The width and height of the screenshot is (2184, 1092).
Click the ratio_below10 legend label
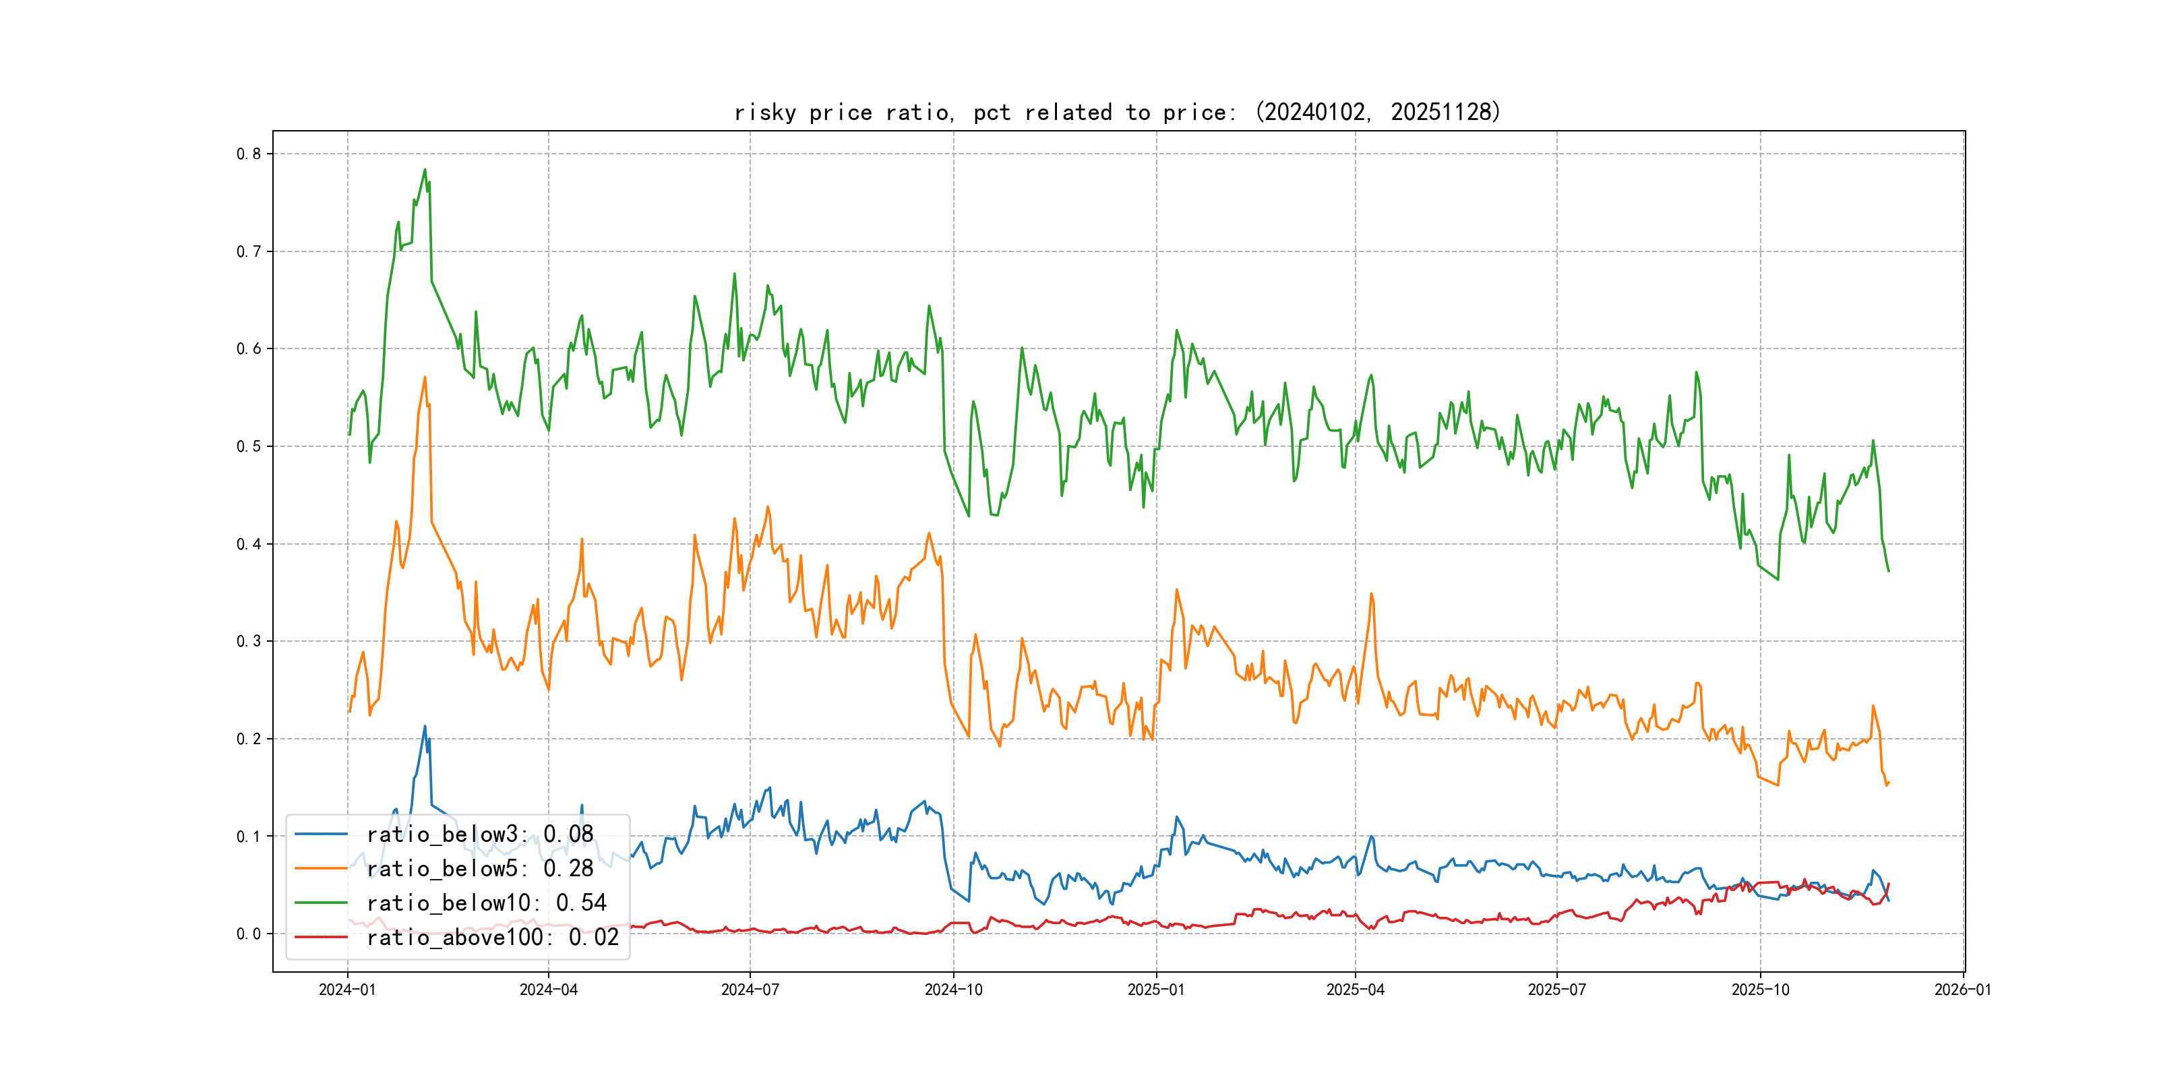click(487, 903)
